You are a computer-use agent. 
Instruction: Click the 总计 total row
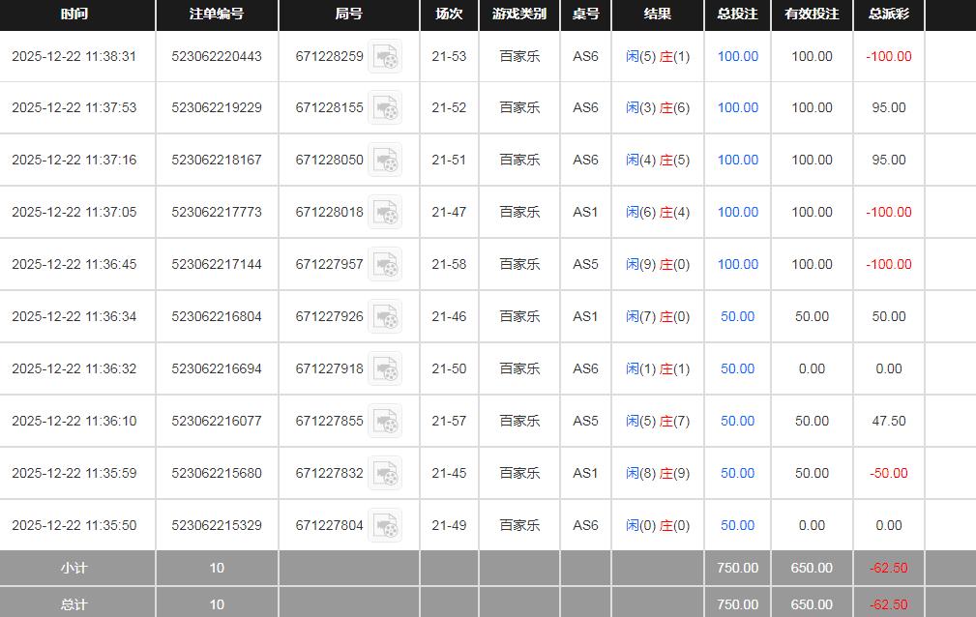[x=76, y=603]
